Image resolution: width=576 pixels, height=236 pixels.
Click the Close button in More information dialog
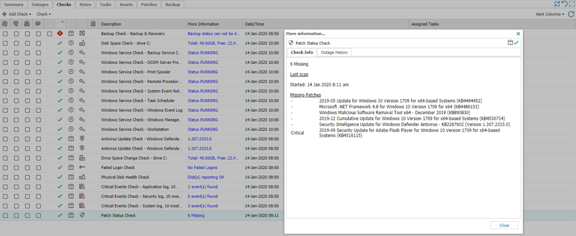(x=504, y=225)
